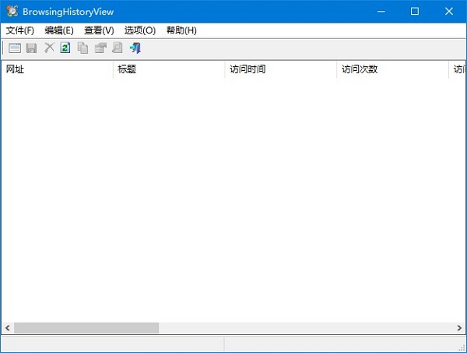Minimize the BrowsingHistoryView window
The width and height of the screenshot is (467, 353).
[x=381, y=12]
